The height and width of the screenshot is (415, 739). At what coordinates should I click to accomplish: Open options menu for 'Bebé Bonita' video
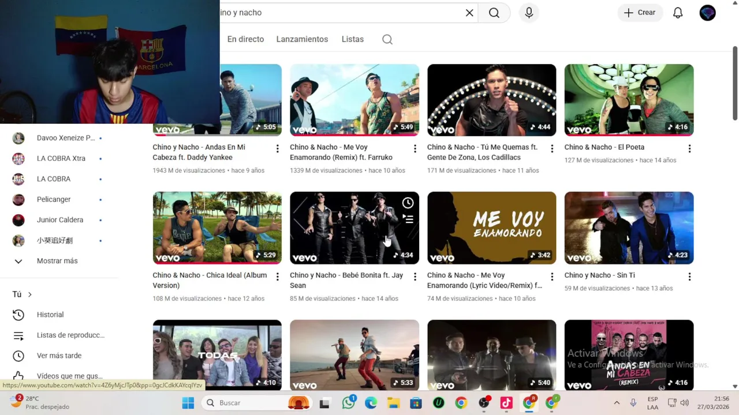[415, 277]
